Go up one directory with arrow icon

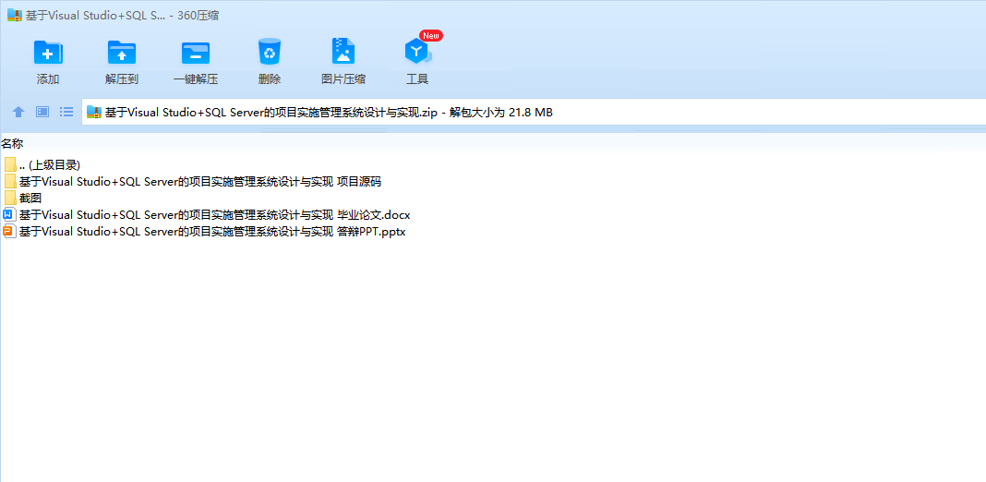[x=18, y=112]
